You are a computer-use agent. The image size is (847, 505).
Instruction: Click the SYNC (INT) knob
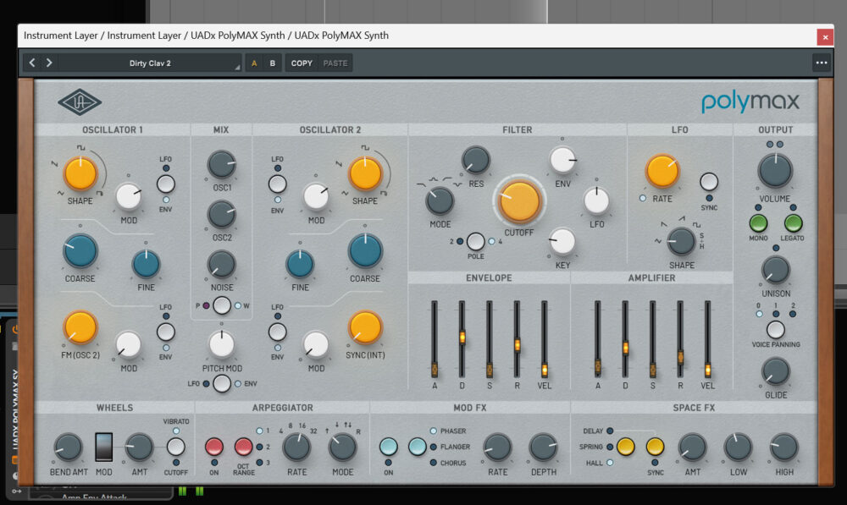click(x=365, y=327)
